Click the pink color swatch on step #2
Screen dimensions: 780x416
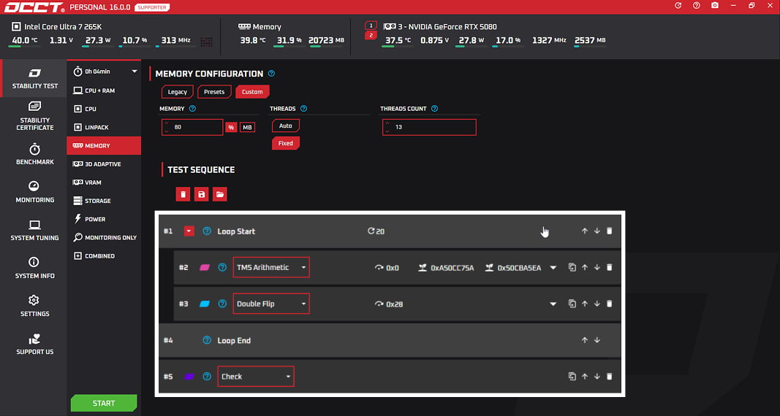205,268
